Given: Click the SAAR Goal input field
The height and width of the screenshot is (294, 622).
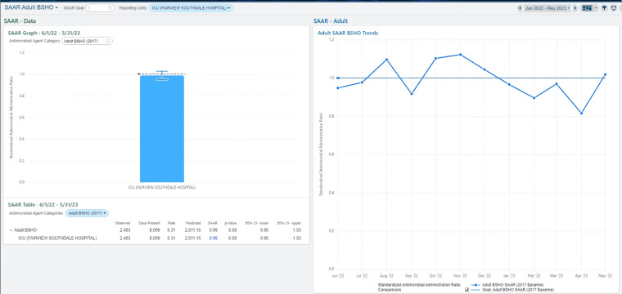Looking at the screenshot, I should coord(100,8).
